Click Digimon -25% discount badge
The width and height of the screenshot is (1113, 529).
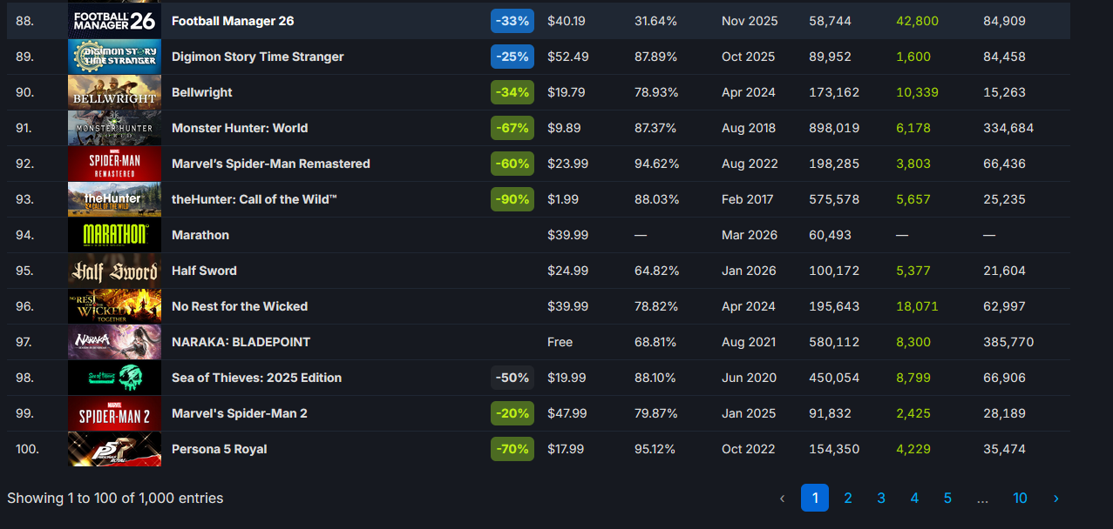click(512, 57)
